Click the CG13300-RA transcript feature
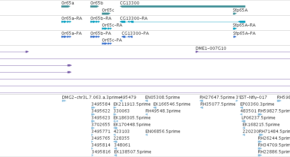Screen dimensions: 290x157 point(183,22)
